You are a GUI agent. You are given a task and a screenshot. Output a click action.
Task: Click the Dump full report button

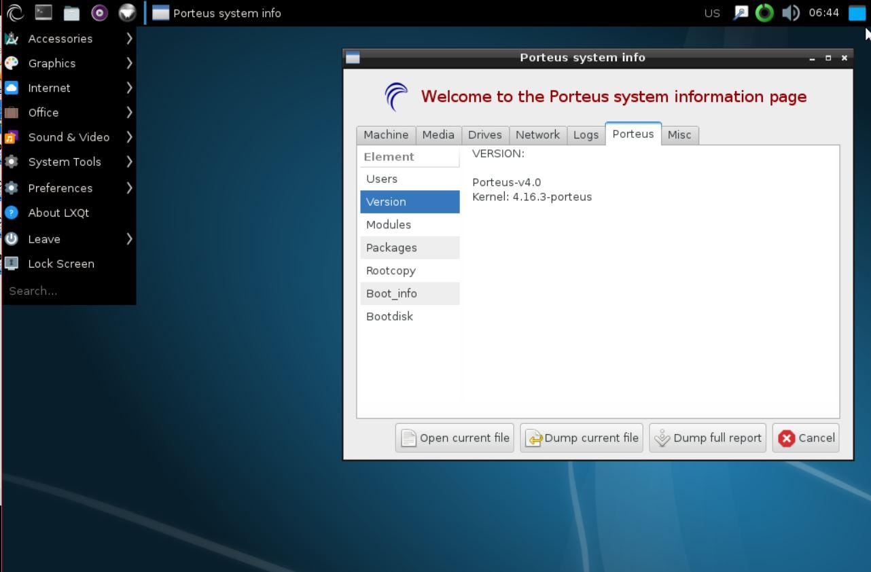pos(708,438)
